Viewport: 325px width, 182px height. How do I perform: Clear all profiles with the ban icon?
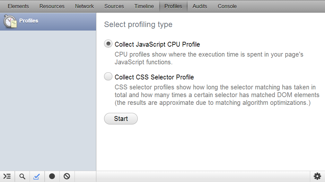67,176
